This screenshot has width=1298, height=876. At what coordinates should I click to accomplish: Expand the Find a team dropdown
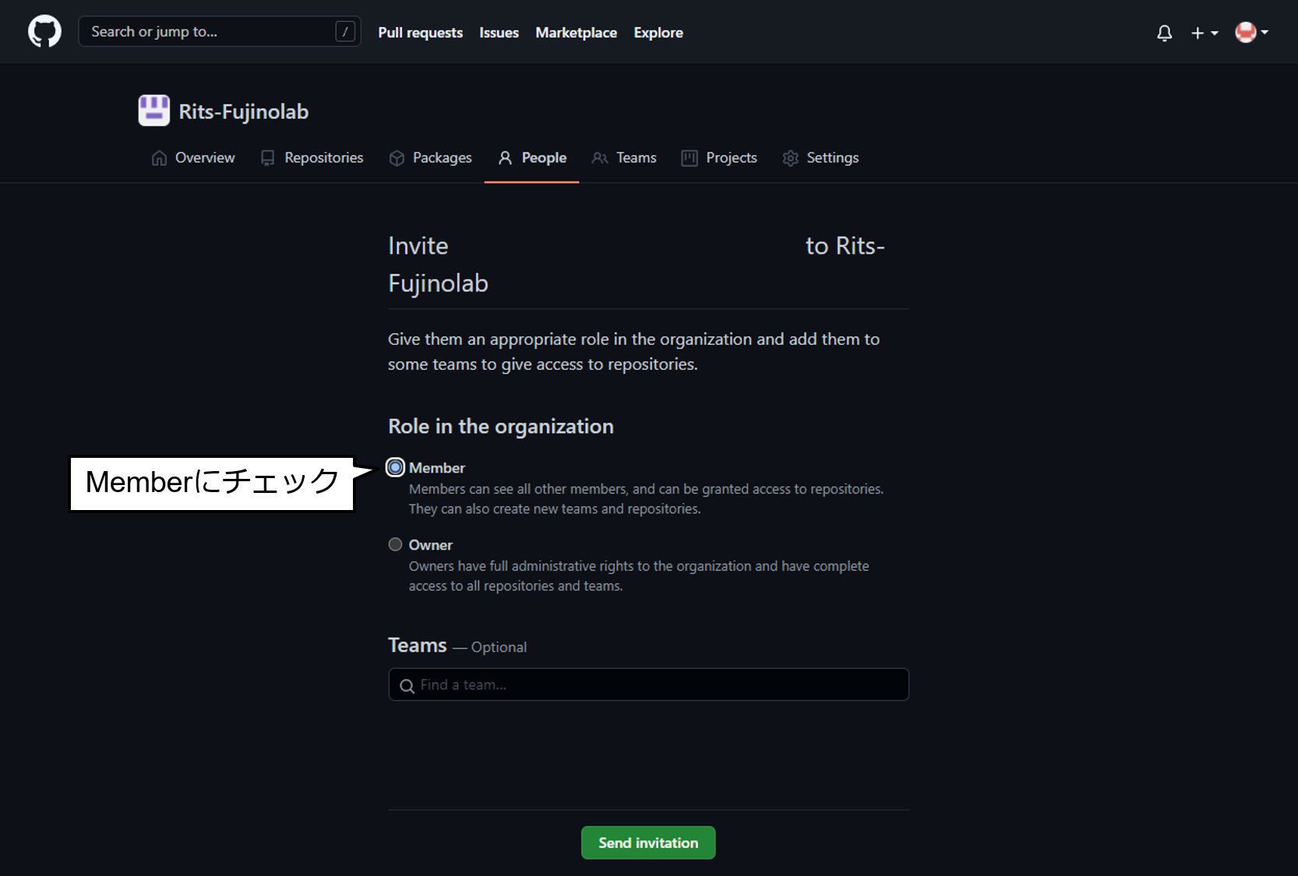click(x=647, y=684)
